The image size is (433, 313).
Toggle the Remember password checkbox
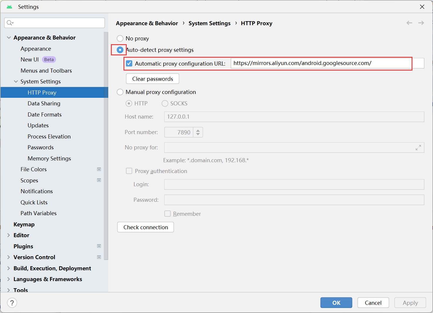168,214
